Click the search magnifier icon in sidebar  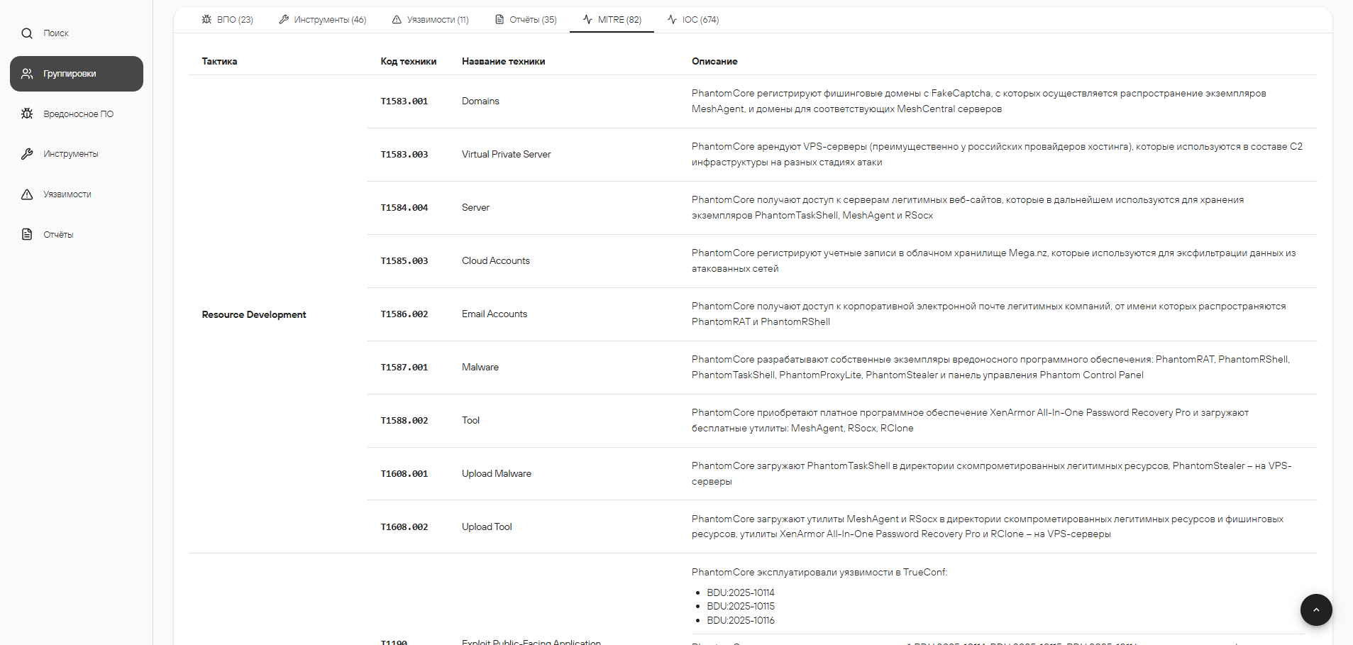[x=27, y=33]
